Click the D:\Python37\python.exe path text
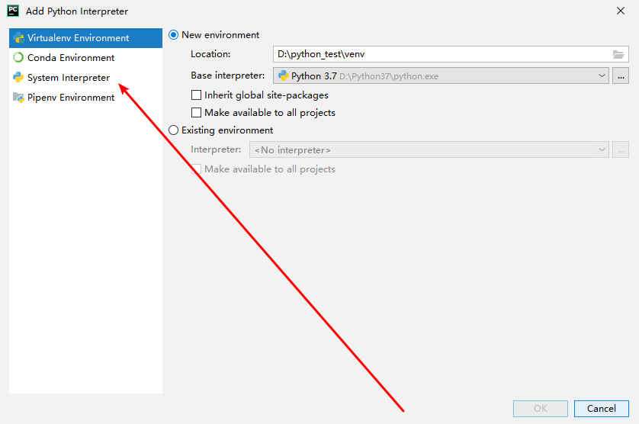This screenshot has height=424, width=639. pyautogui.click(x=389, y=76)
